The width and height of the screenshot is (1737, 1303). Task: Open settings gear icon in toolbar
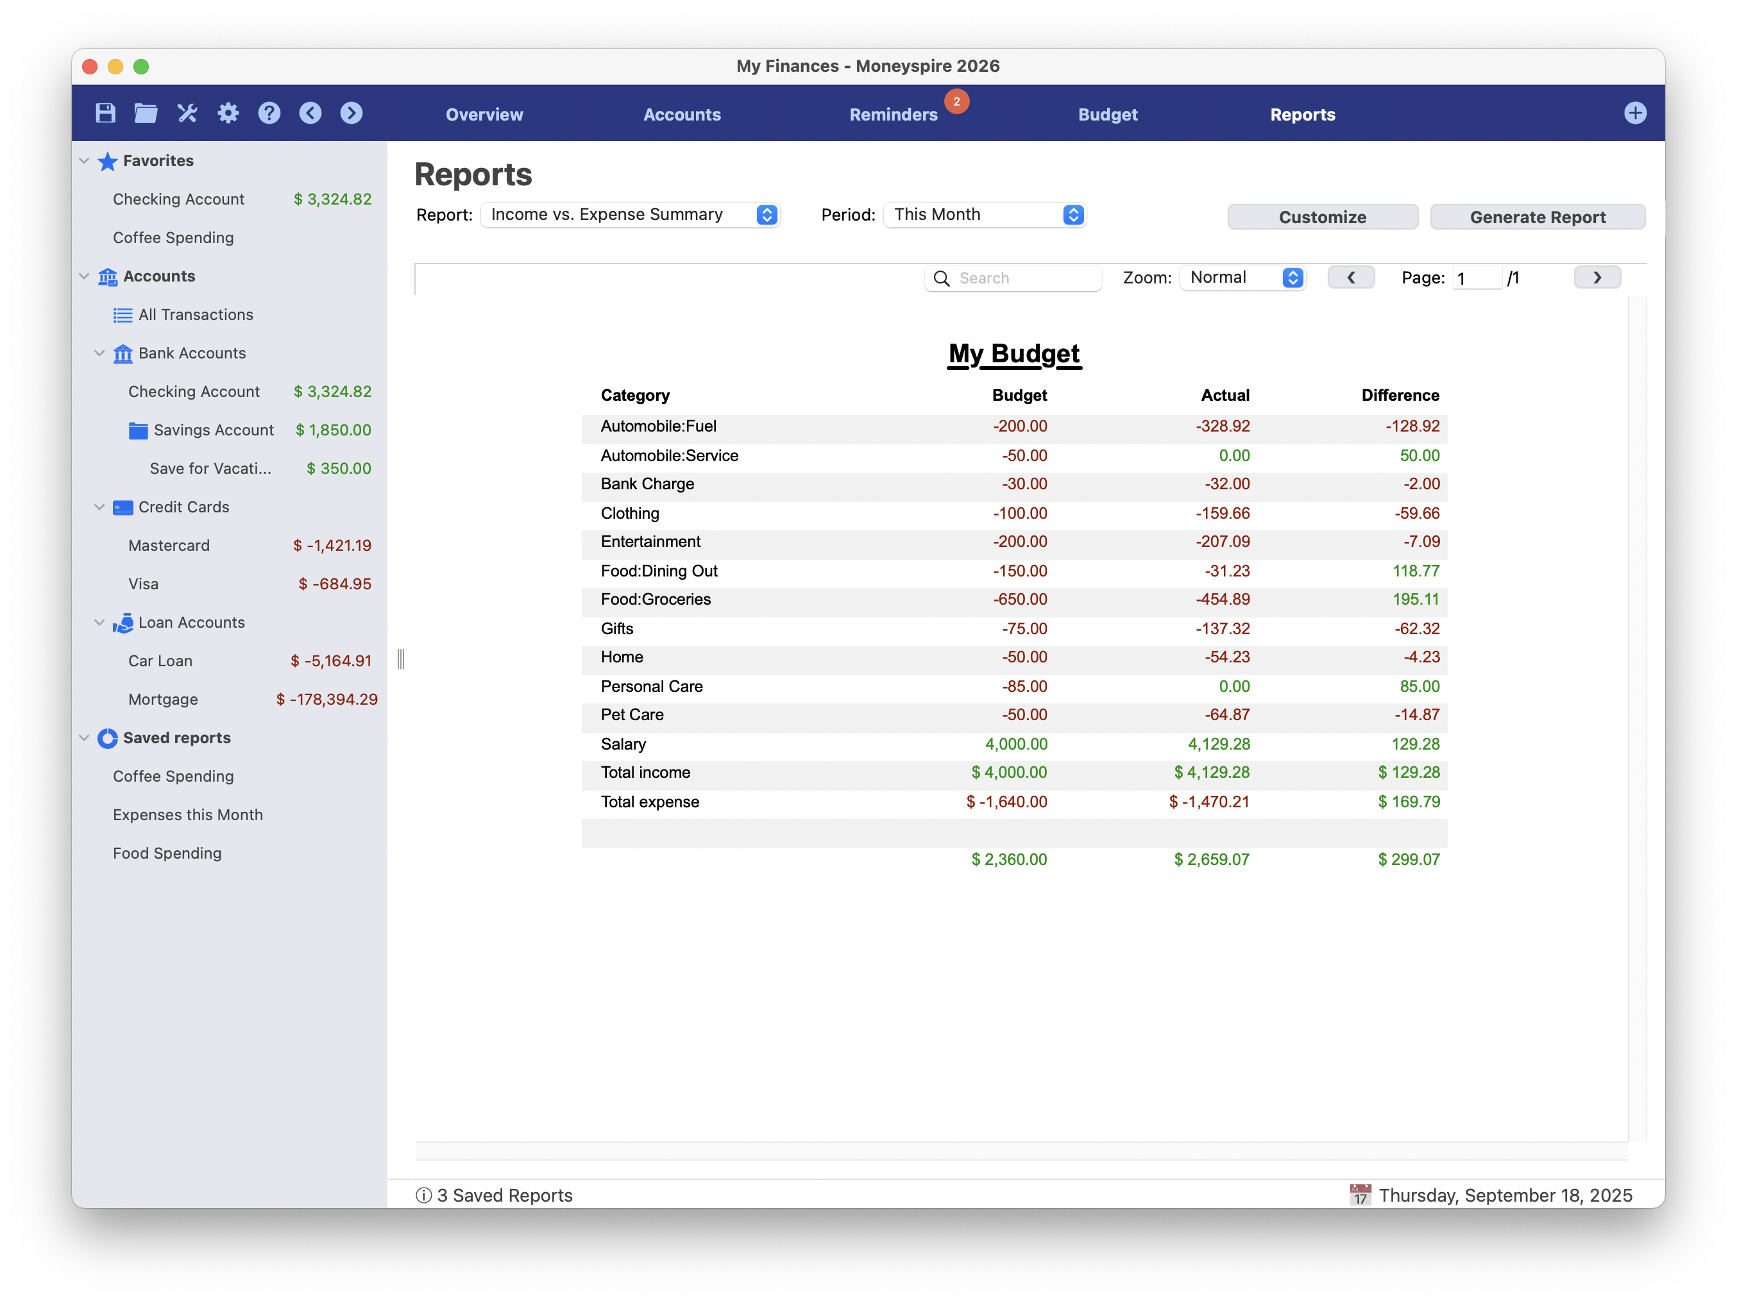click(228, 113)
